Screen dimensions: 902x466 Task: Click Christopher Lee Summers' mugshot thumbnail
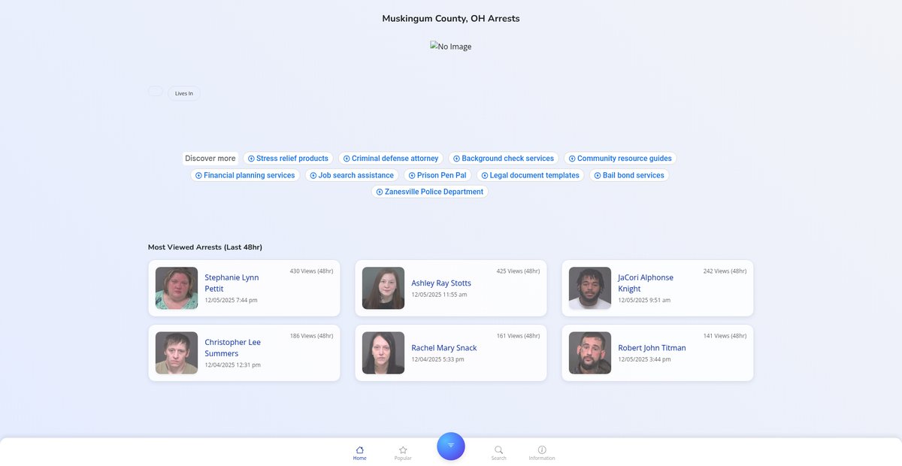coord(177,353)
